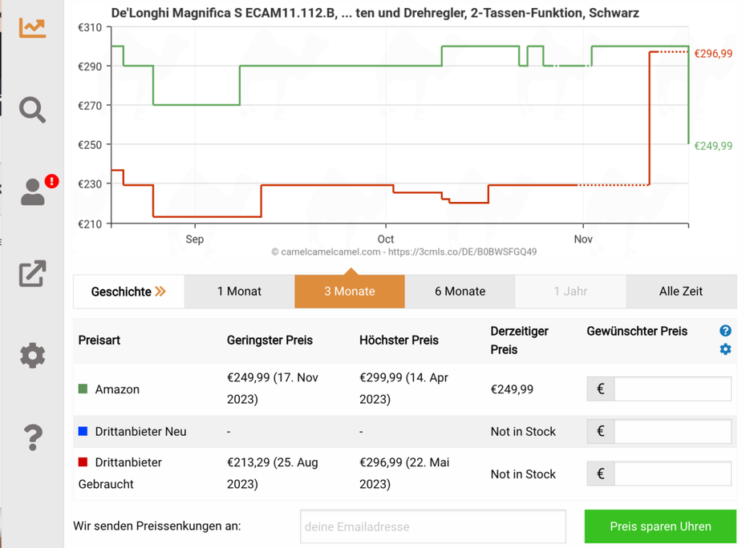Click the Höchster Preis column header

click(399, 340)
